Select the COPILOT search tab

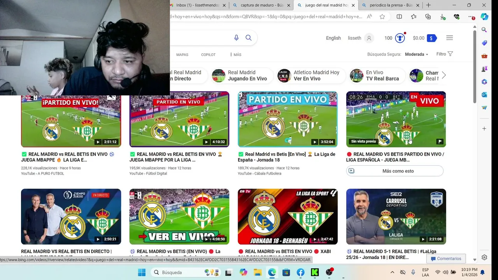208,55
